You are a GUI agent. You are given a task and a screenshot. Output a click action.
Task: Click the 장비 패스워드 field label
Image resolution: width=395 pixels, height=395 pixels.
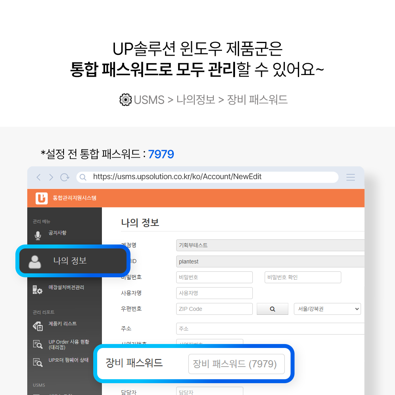[134, 363]
